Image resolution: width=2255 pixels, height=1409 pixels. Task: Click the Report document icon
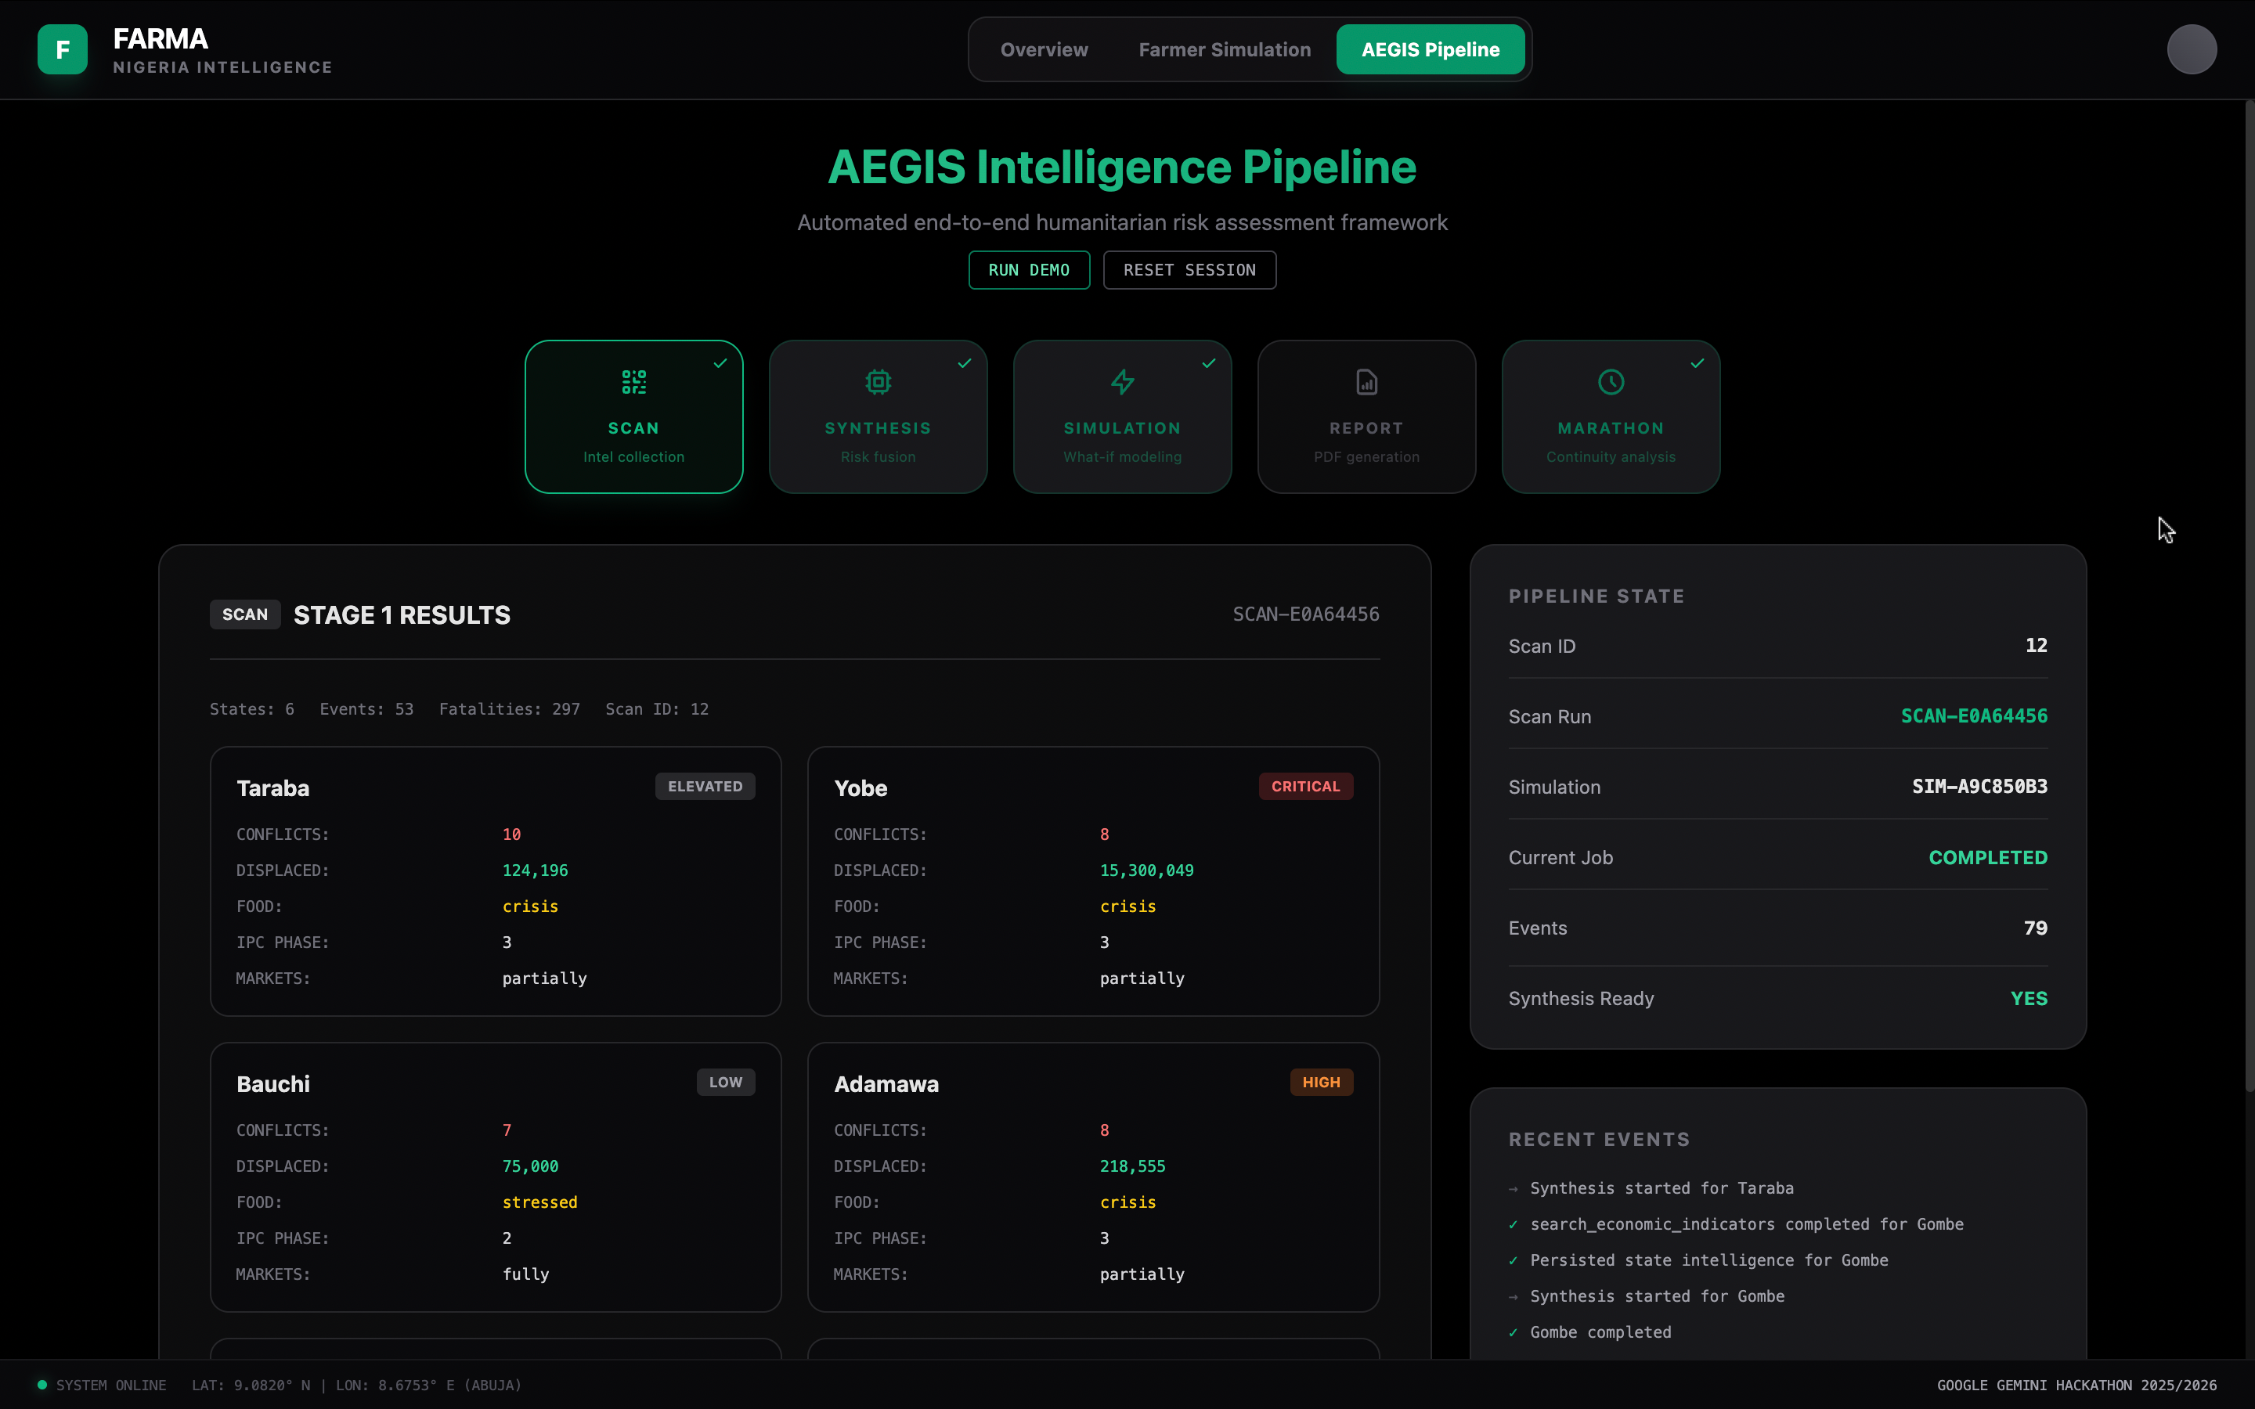(1366, 382)
